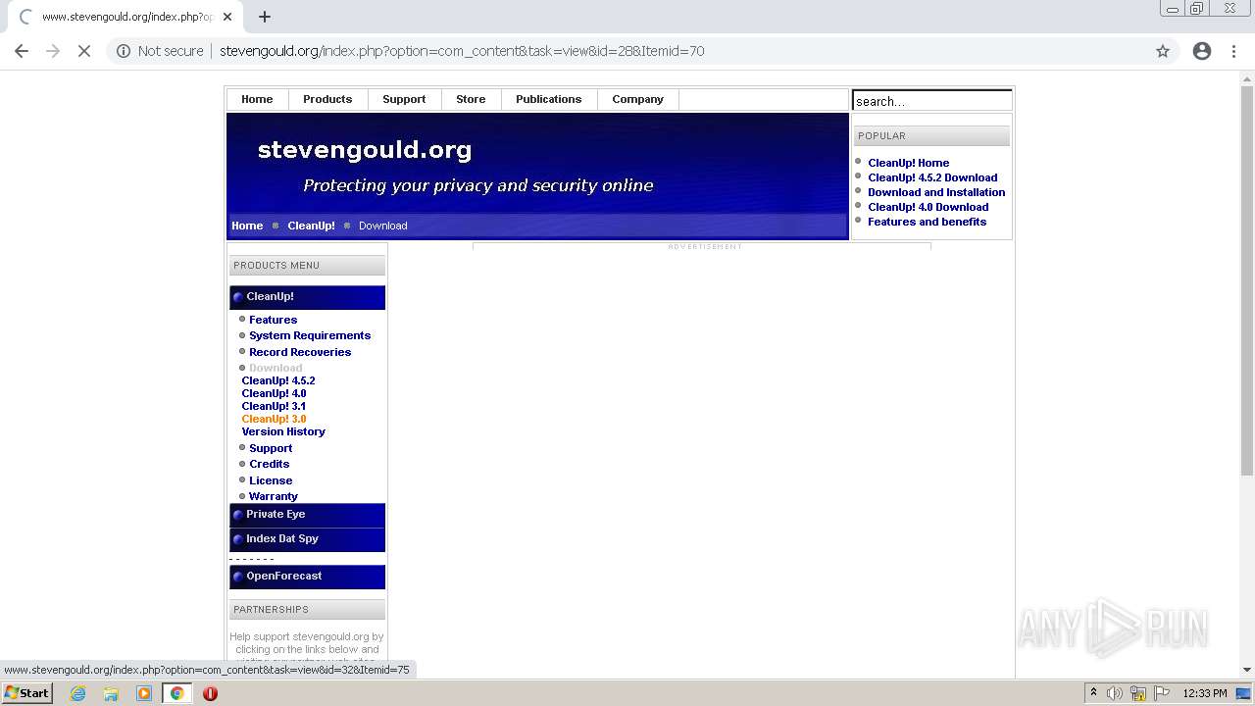
Task: Open the Products menu tab
Action: pos(327,99)
